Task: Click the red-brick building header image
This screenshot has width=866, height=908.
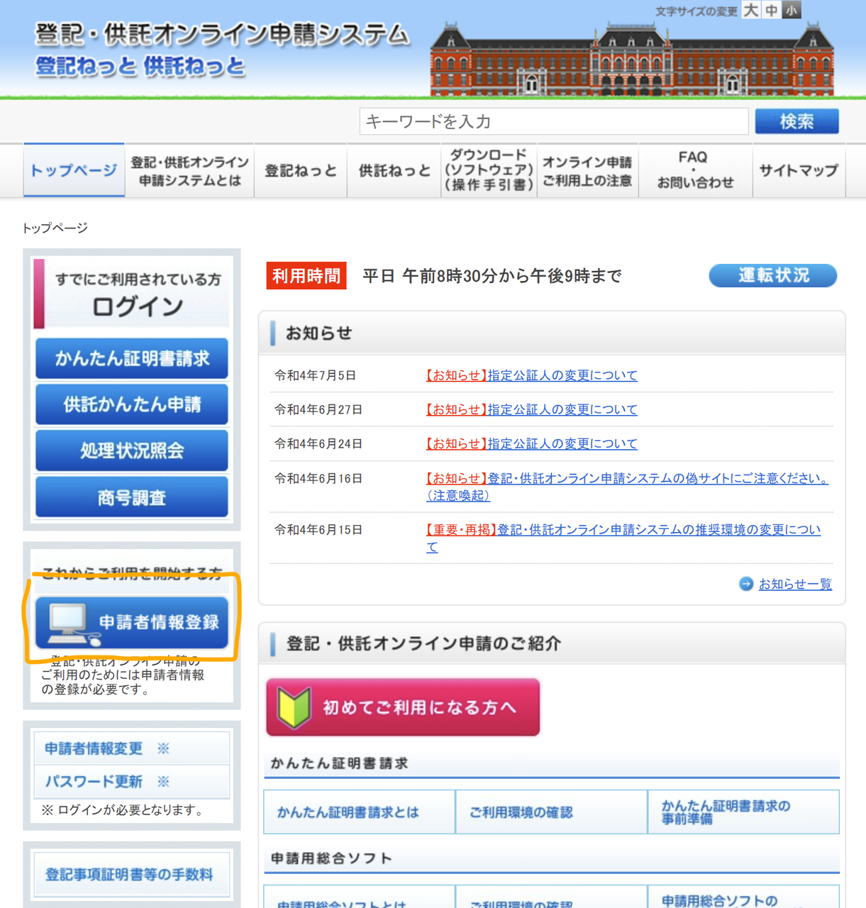Action: click(631, 60)
